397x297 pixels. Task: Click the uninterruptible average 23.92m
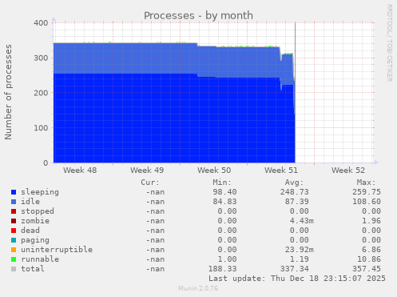coord(300,250)
